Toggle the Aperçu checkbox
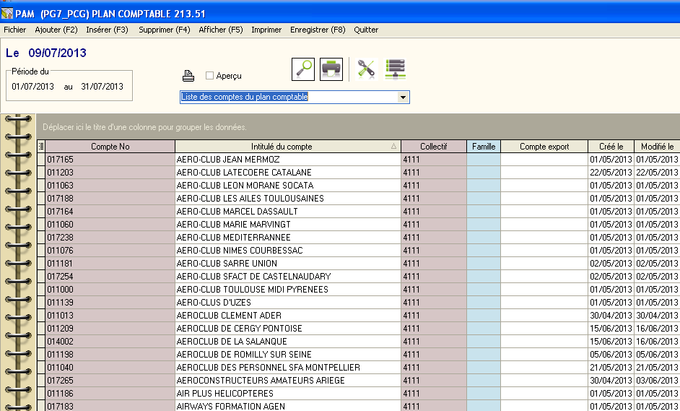 [209, 76]
